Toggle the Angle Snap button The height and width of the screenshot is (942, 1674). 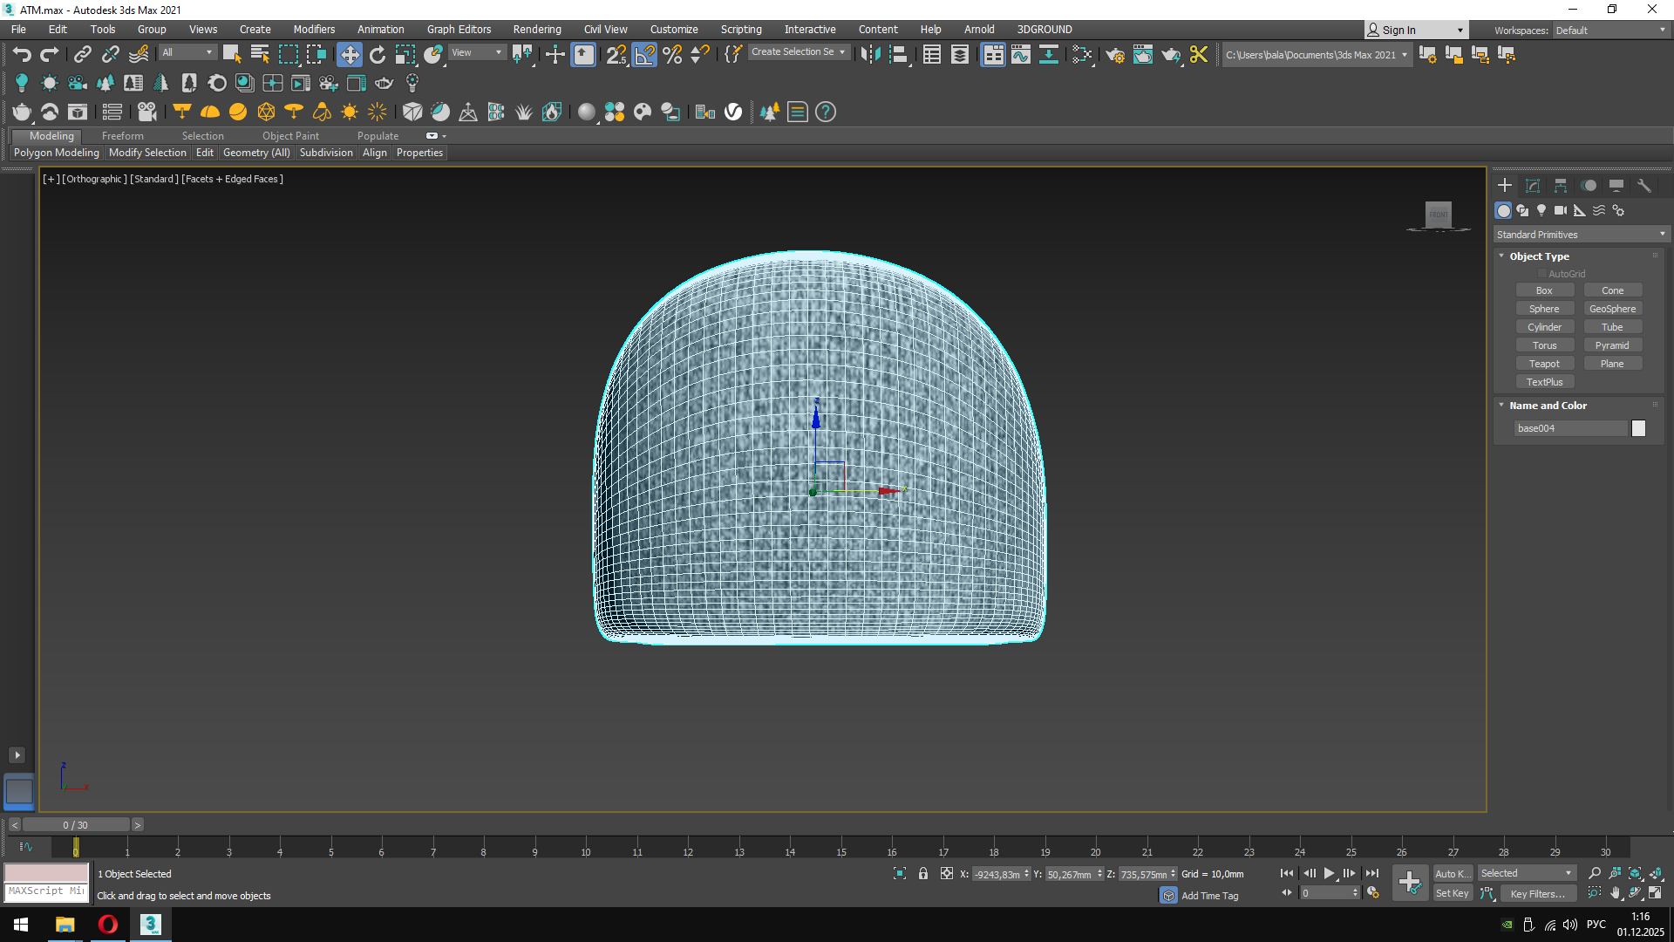pos(644,55)
